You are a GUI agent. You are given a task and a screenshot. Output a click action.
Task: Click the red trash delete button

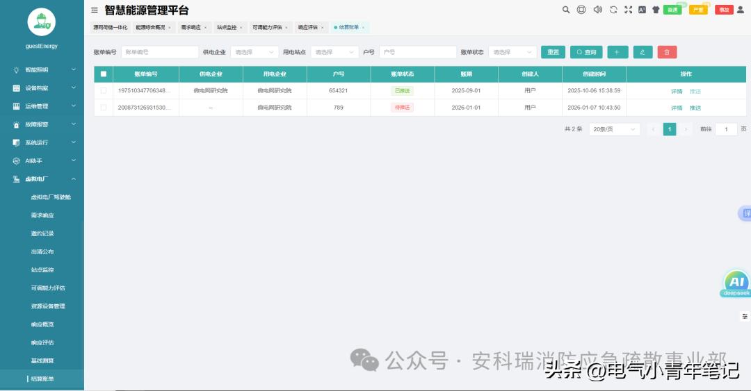[667, 52]
